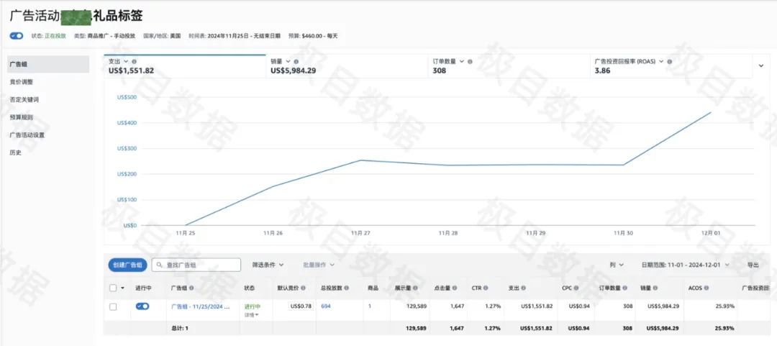Click info icon in 默认竞价 column header
The height and width of the screenshot is (346, 777).
tap(304, 288)
